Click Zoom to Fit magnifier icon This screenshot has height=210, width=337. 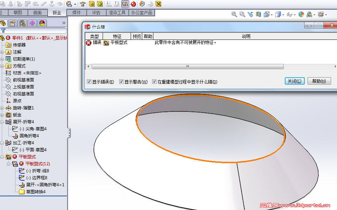click(234, 14)
